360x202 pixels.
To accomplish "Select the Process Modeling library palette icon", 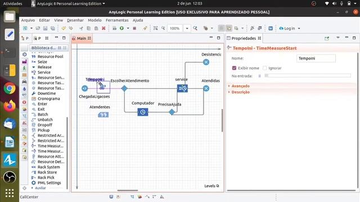I will pos(24,54).
